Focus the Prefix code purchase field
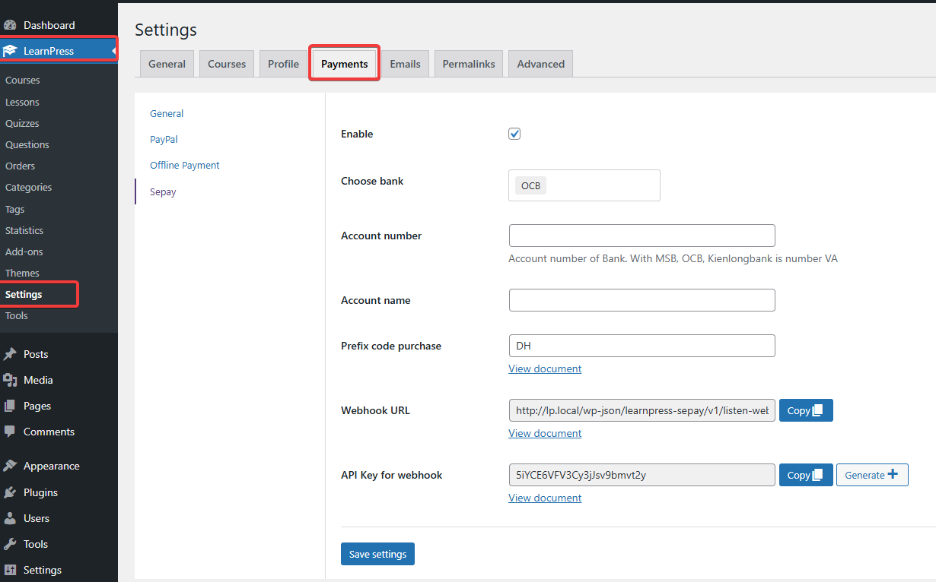The height and width of the screenshot is (582, 936). click(x=642, y=346)
